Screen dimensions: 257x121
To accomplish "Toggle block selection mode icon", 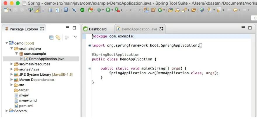I will coord(51,10).
